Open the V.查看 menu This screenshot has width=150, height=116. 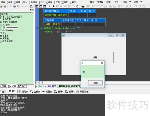(17, 2)
